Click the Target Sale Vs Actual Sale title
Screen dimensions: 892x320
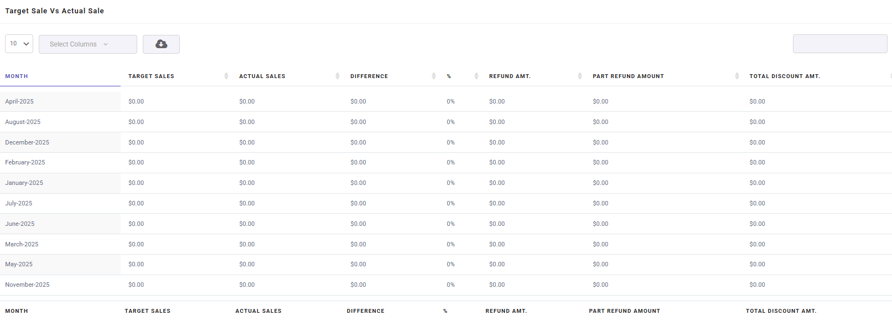(54, 11)
